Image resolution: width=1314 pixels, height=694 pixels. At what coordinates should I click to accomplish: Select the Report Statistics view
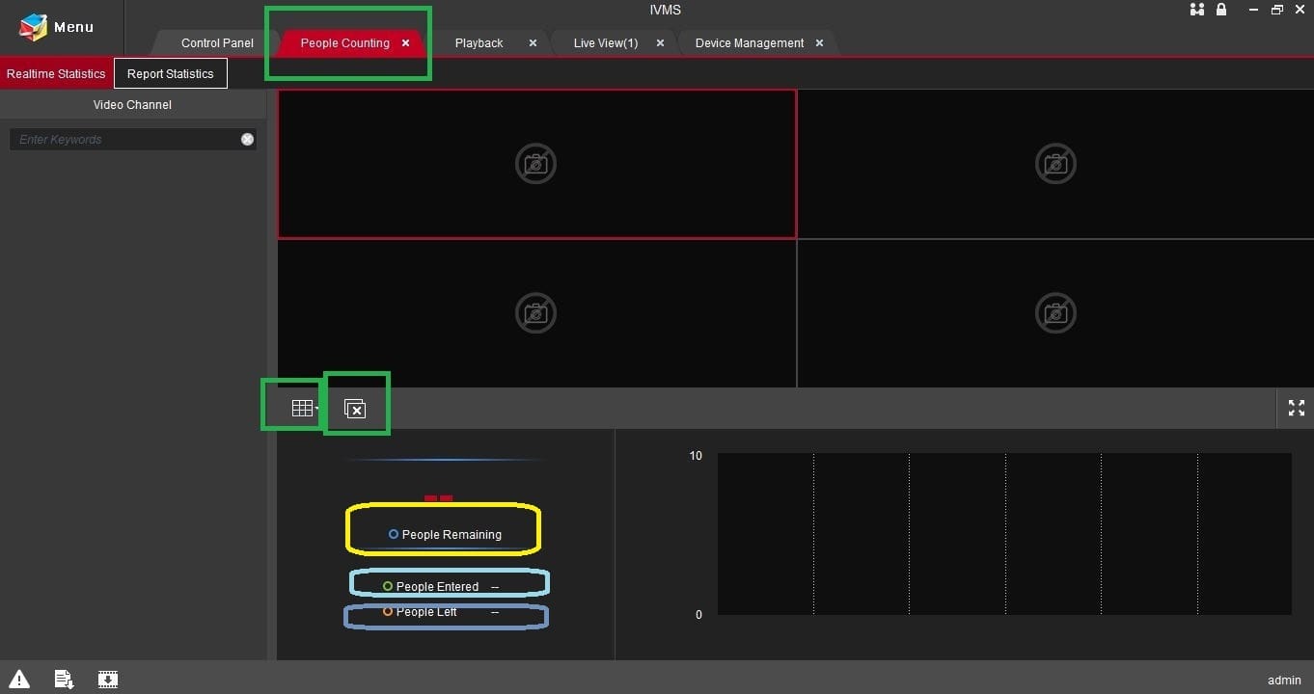coord(170,73)
